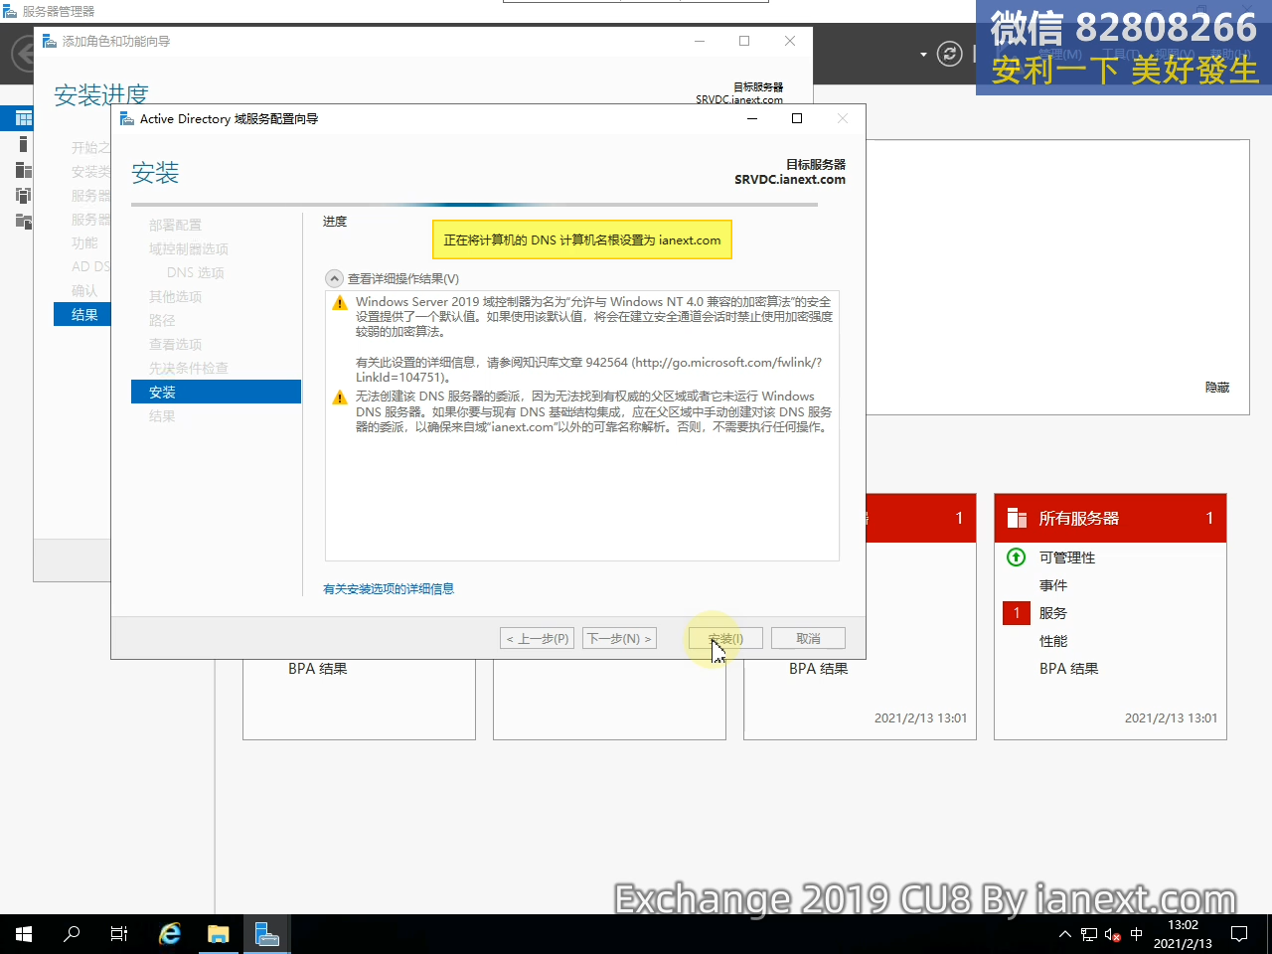Open the Action Center notifications icon
The image size is (1272, 954).
(x=1239, y=934)
